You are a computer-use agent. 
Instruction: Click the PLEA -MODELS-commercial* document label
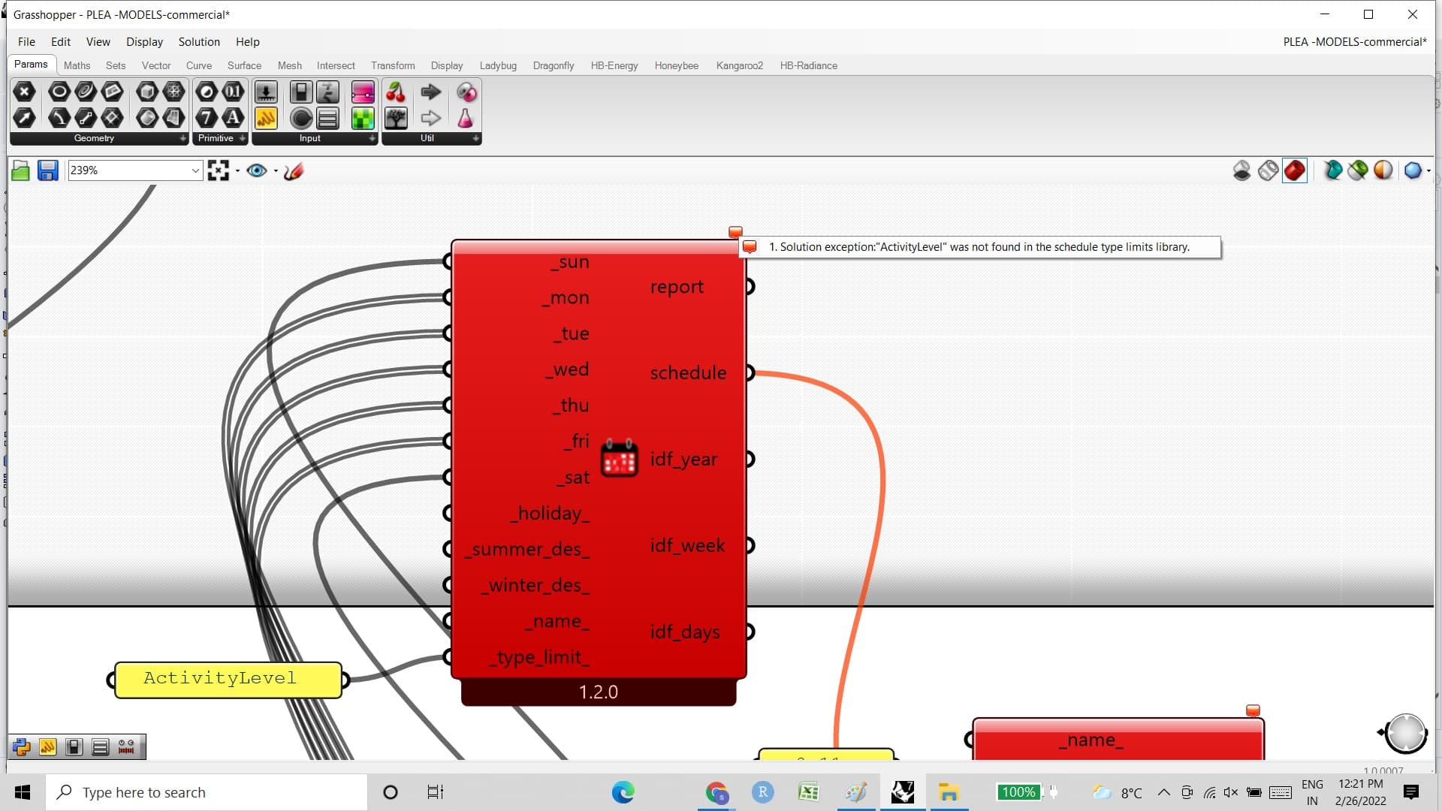pos(1354,42)
